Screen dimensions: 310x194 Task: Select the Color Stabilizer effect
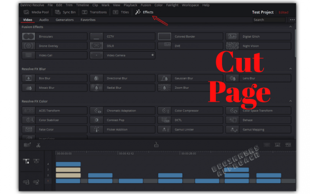(x=54, y=120)
